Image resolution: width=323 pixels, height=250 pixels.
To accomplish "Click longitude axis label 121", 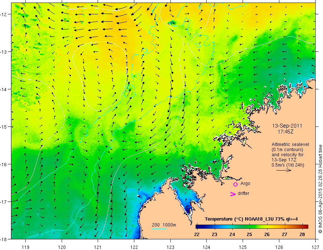I will click(x=98, y=247).
